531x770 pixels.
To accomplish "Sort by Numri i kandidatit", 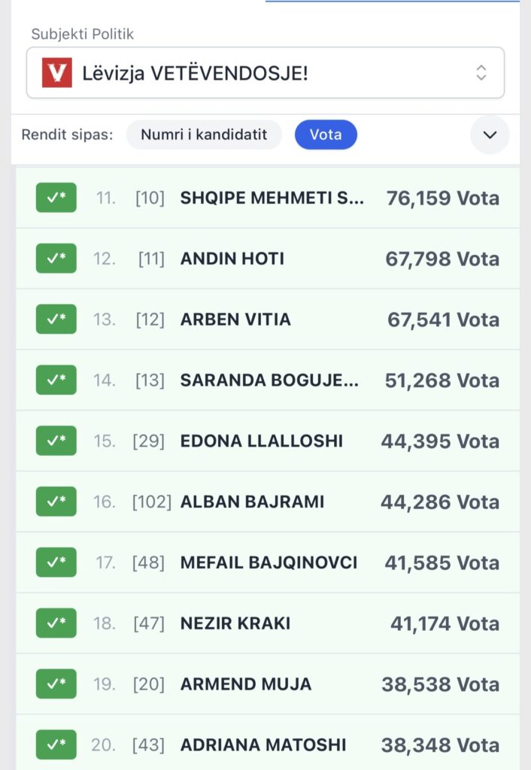I will click(204, 135).
